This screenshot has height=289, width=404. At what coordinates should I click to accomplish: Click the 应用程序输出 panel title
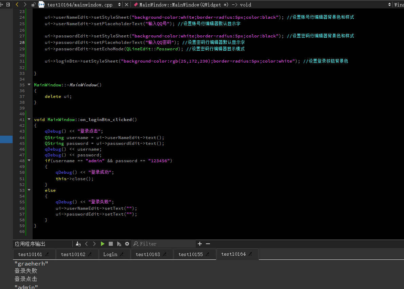click(x=30, y=244)
